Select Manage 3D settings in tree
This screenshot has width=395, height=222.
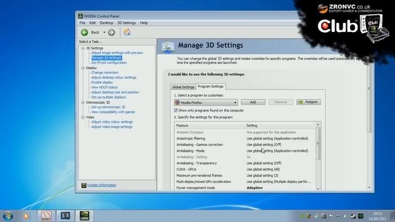pos(107,58)
